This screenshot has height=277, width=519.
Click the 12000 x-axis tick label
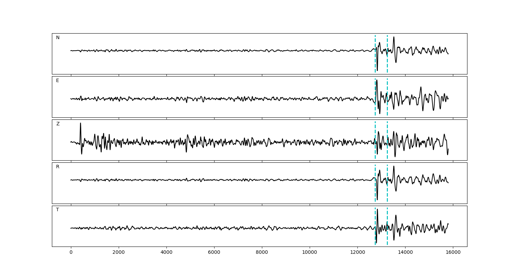pos(357,253)
